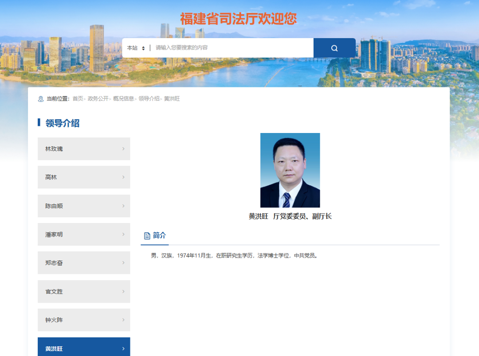Viewport: 479px width, 356px height.
Task: Click the chevron beside 郑志奋
Action: click(x=123, y=263)
